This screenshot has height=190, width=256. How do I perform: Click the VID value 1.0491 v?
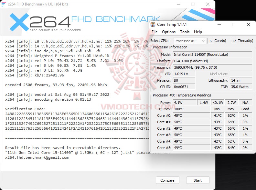click(184, 74)
